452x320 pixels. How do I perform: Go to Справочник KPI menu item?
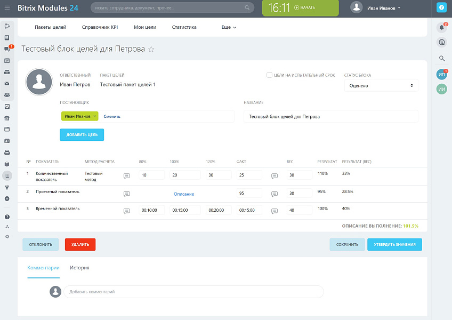click(100, 27)
